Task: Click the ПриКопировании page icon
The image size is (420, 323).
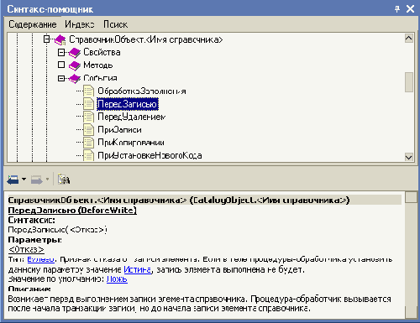Action: (x=88, y=143)
